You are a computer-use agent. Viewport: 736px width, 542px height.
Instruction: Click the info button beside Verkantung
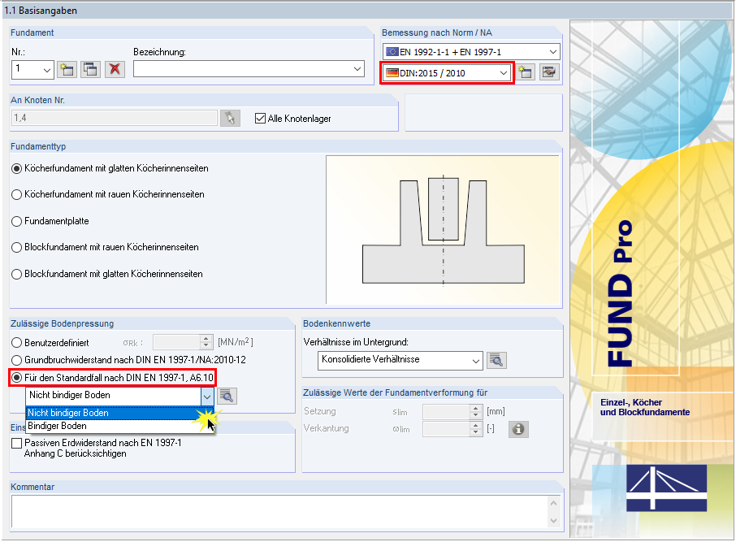(x=517, y=428)
